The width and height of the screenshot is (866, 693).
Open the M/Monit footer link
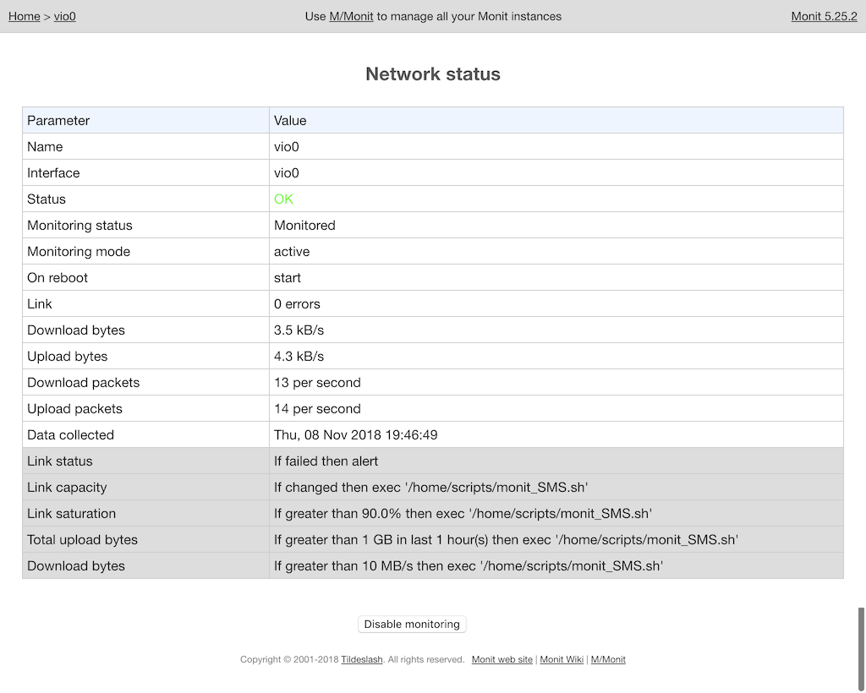(x=608, y=659)
